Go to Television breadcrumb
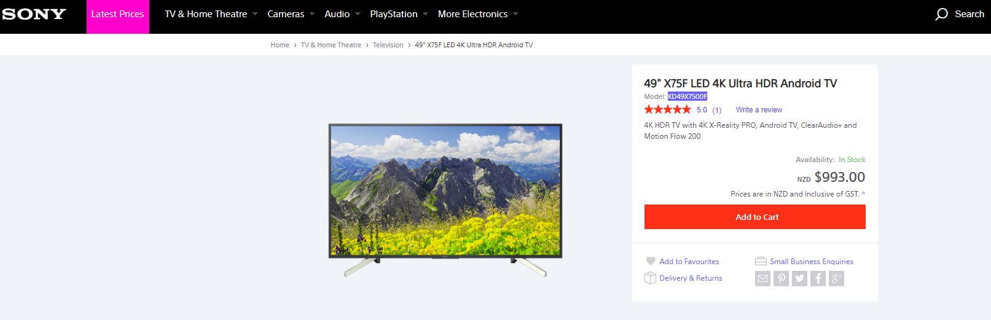 coord(388,45)
